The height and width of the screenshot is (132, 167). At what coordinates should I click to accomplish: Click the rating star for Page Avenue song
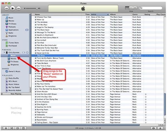146,112
